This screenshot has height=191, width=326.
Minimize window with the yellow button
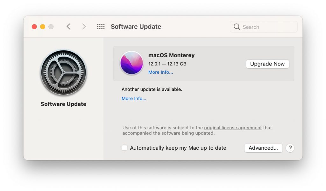coord(43,27)
